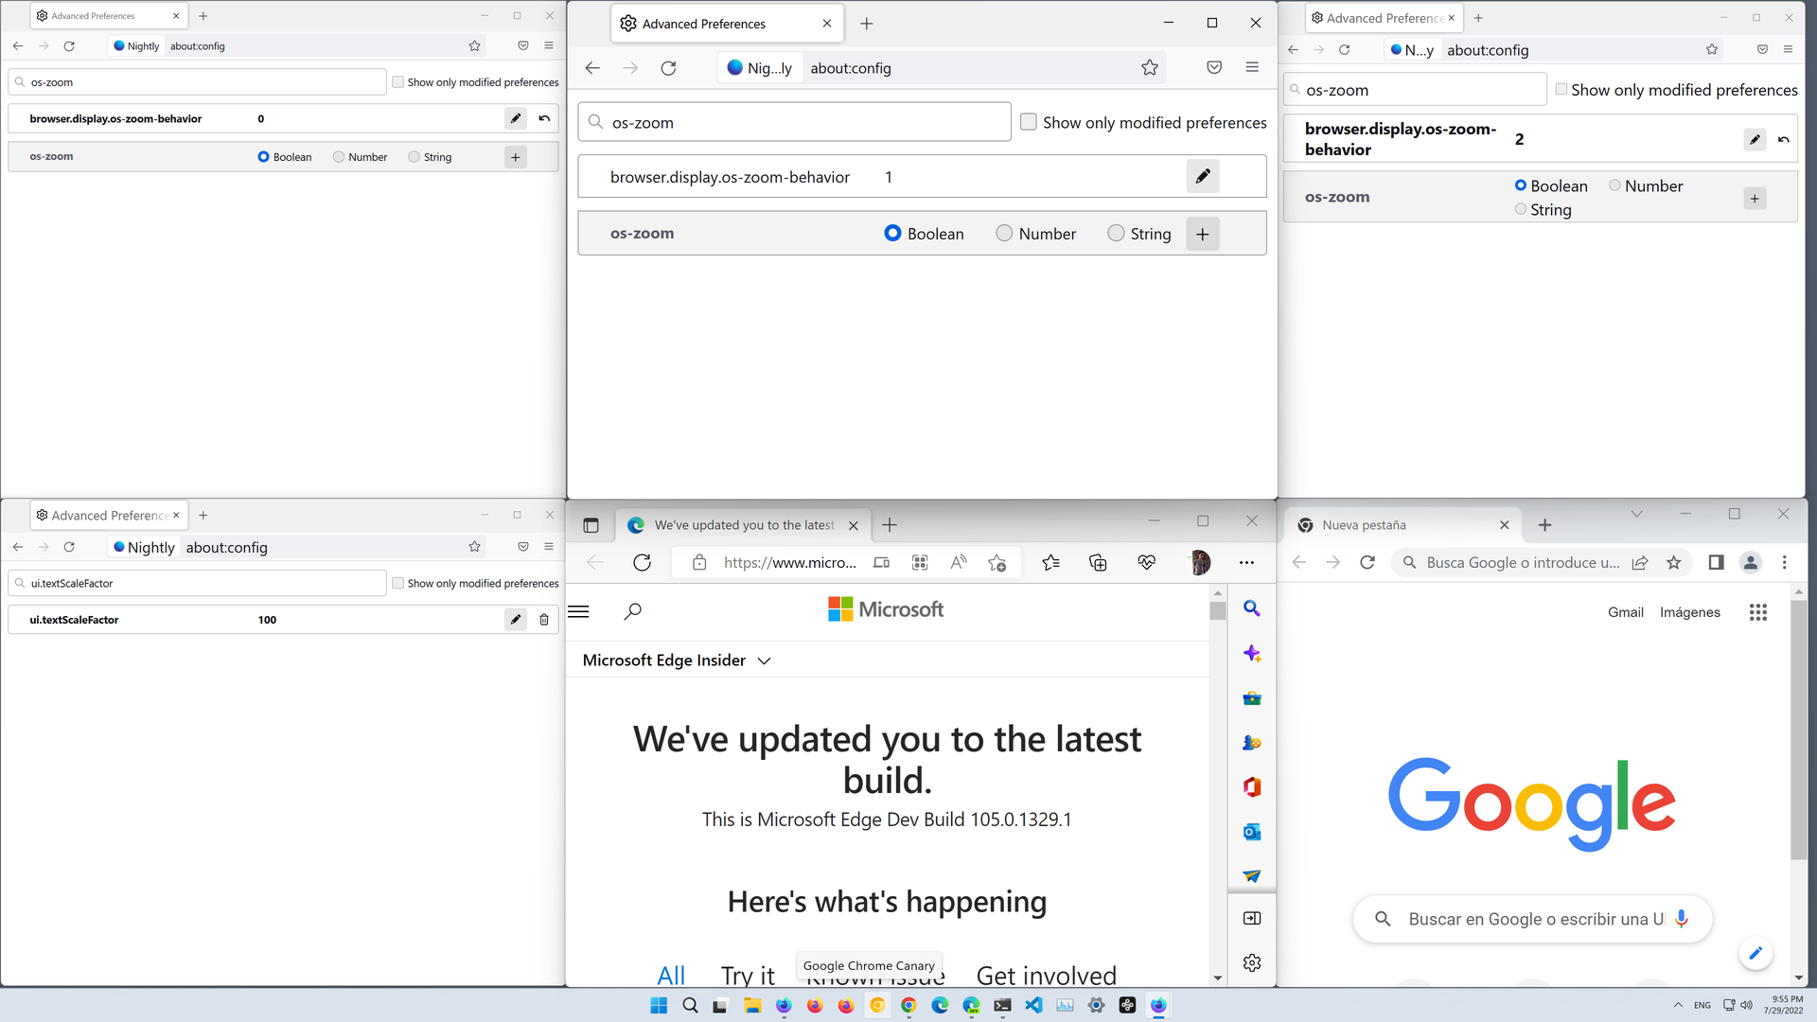Delete the ui.textScaleFactor preference with trash icon
The image size is (1817, 1022).
[x=544, y=620]
